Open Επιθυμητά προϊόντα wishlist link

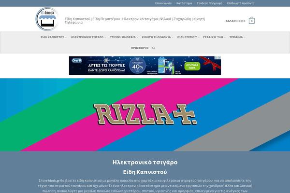(x=241, y=3)
